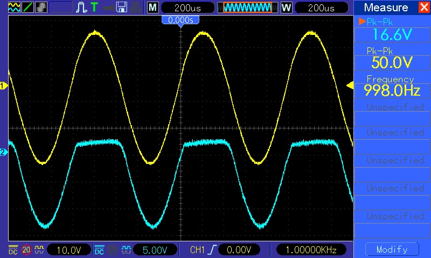Select the Pk-Pk 50.0V measurement item
The height and width of the screenshot is (258, 431).
[x=392, y=58]
